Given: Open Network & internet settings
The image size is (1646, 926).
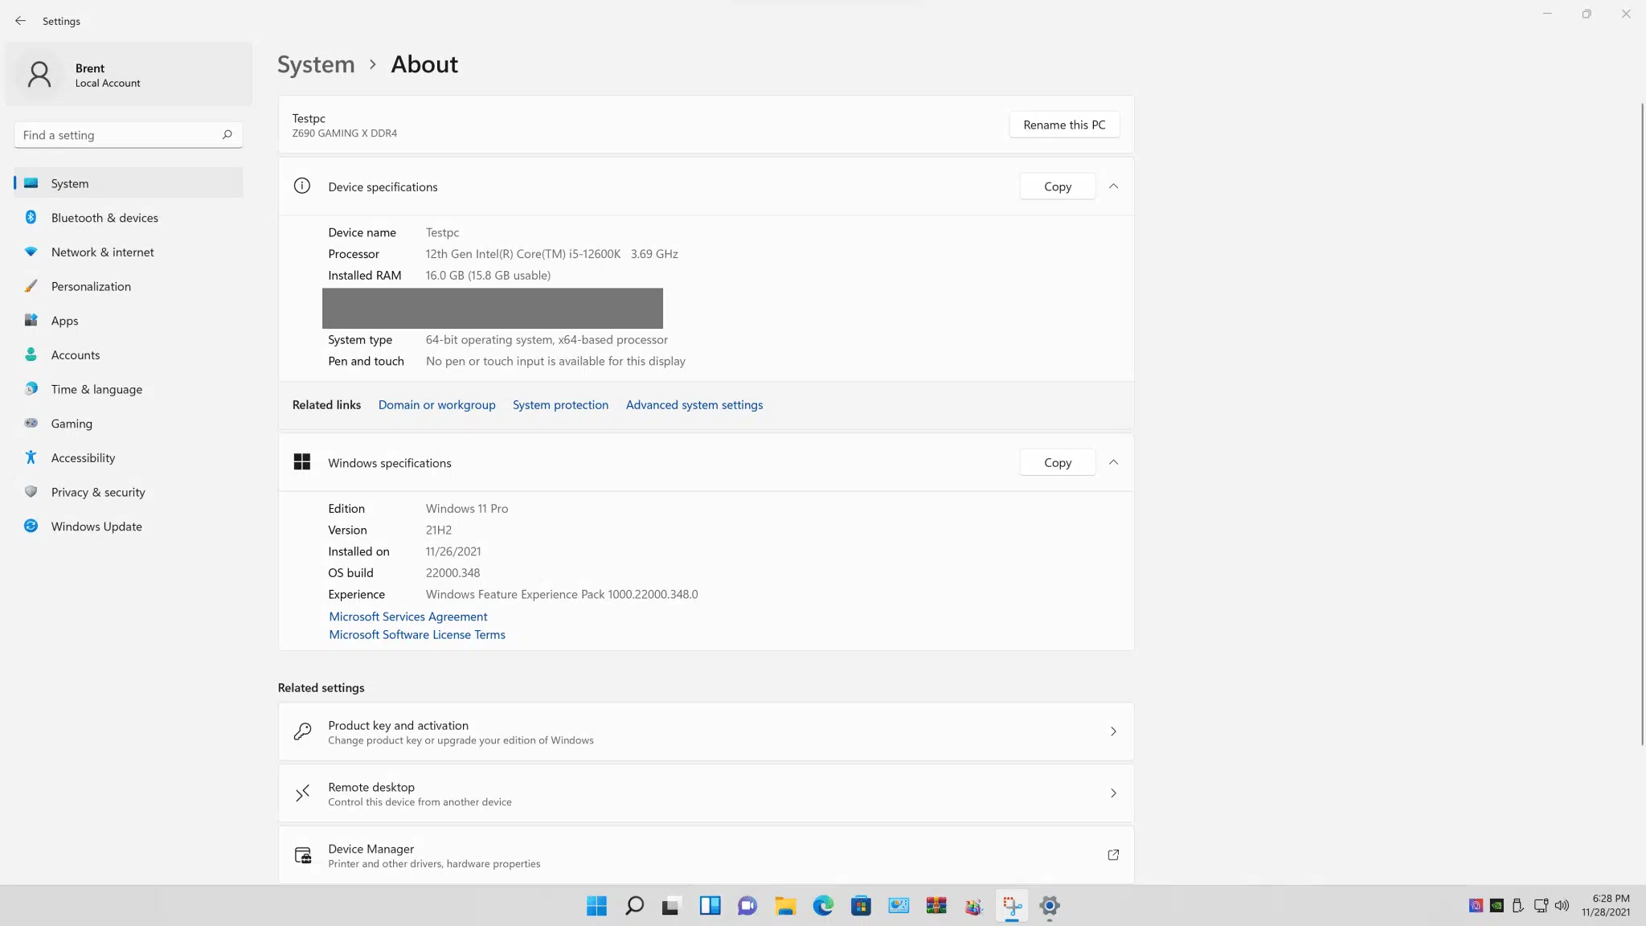Looking at the screenshot, I should [129, 252].
